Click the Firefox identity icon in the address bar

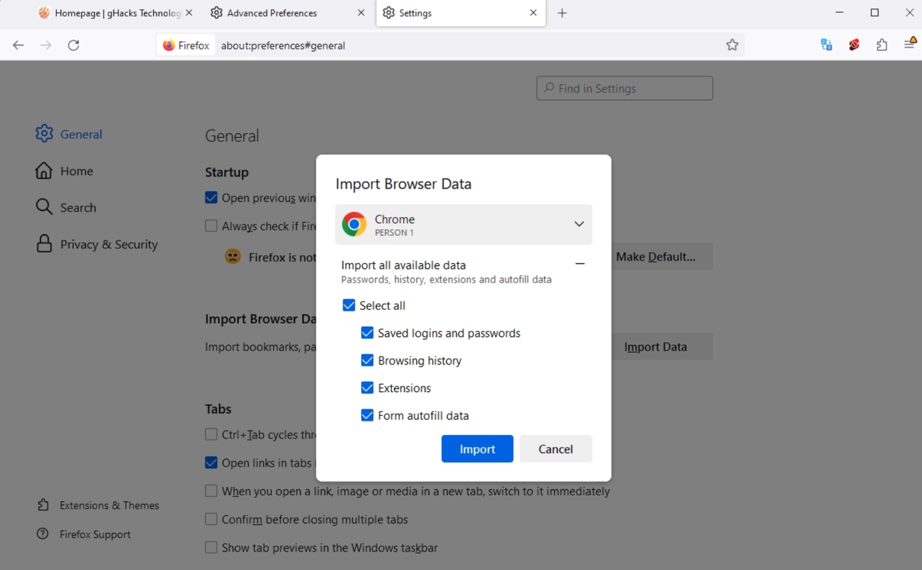tap(169, 45)
